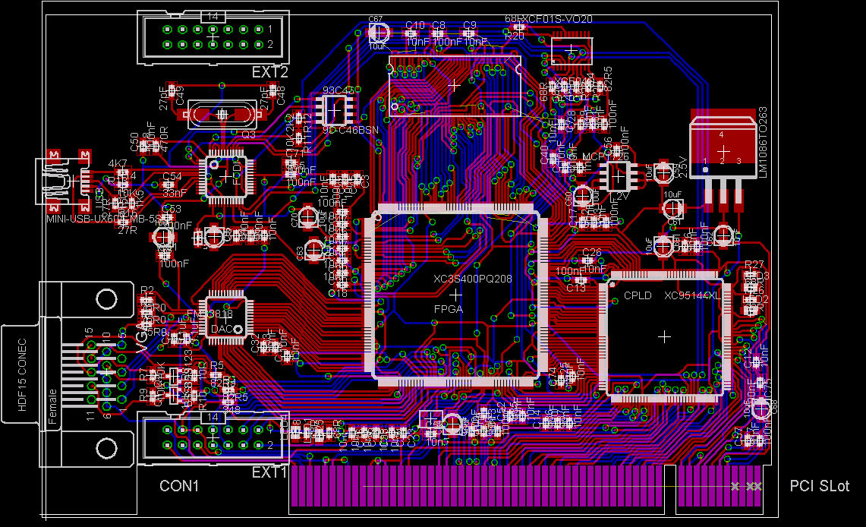Viewport: 866px width, 527px height.
Task: Click the upper VGA connector mounting hole
Action: pos(106,299)
